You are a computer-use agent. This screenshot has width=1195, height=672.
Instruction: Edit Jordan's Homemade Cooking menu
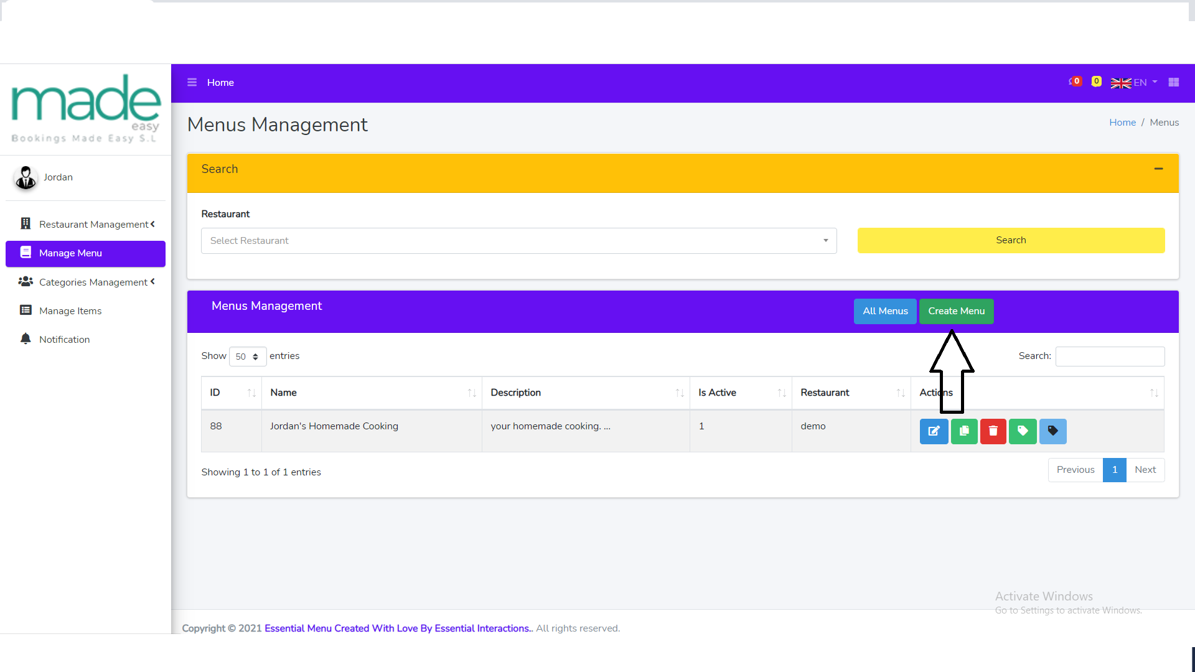pyautogui.click(x=934, y=431)
